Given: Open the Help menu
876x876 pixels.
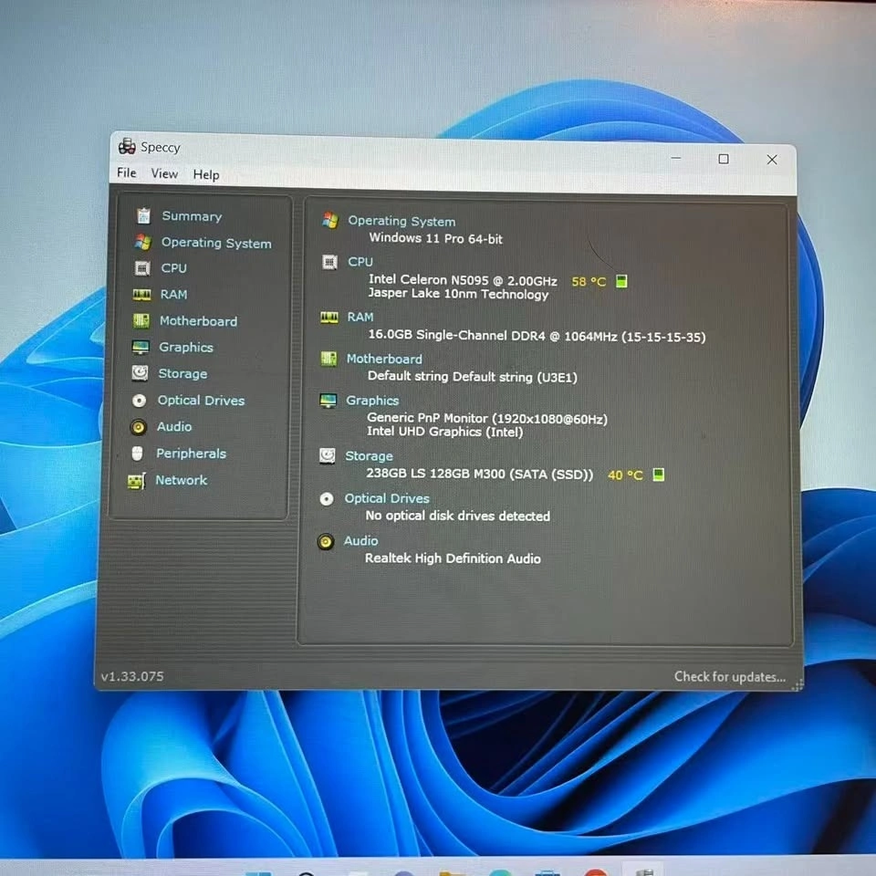Looking at the screenshot, I should 206,174.
